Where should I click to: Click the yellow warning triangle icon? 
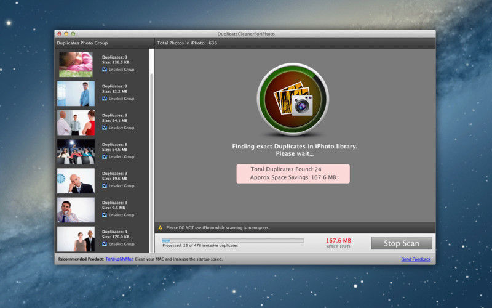[x=160, y=227]
